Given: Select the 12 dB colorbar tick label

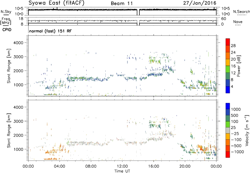Looking at the screenshot, I should click(x=233, y=73).
